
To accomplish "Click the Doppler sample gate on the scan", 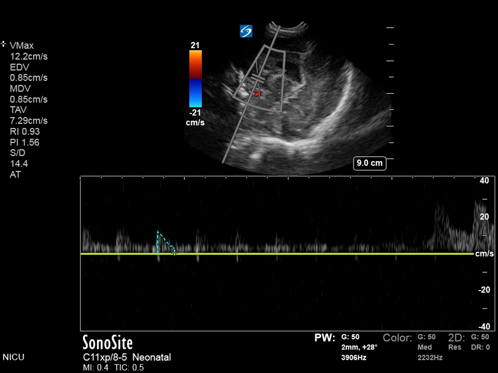I will [x=257, y=80].
